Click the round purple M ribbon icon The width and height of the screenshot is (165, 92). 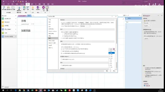43,7
